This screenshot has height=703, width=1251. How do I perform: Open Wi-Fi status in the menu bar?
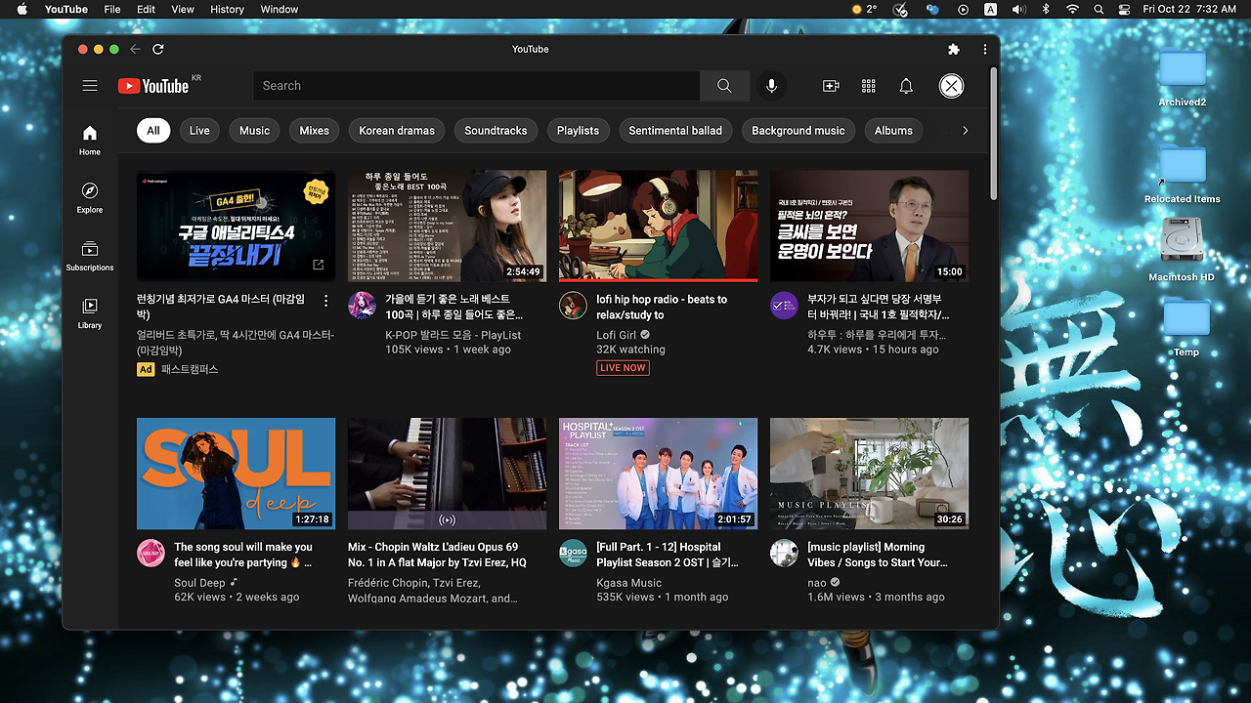tap(1072, 9)
